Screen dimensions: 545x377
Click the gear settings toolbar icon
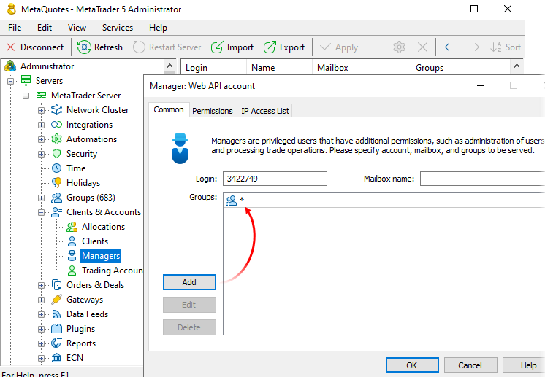pos(399,47)
